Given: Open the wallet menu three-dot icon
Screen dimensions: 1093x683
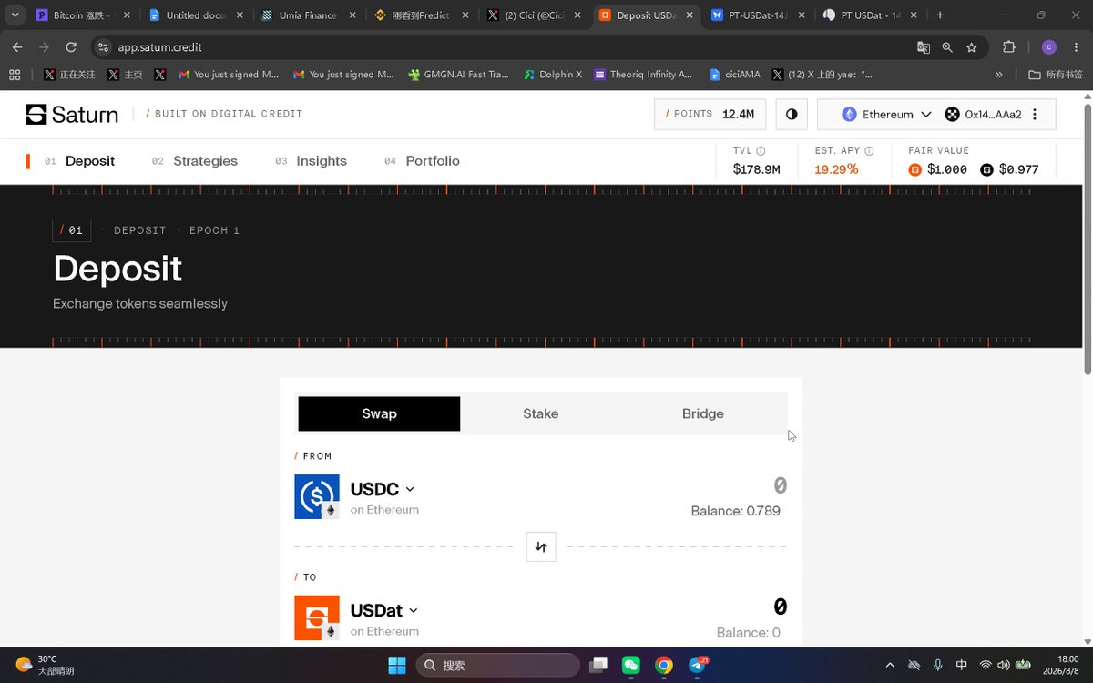Looking at the screenshot, I should tap(1035, 114).
